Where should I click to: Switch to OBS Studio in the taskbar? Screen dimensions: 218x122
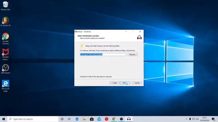coord(121,119)
